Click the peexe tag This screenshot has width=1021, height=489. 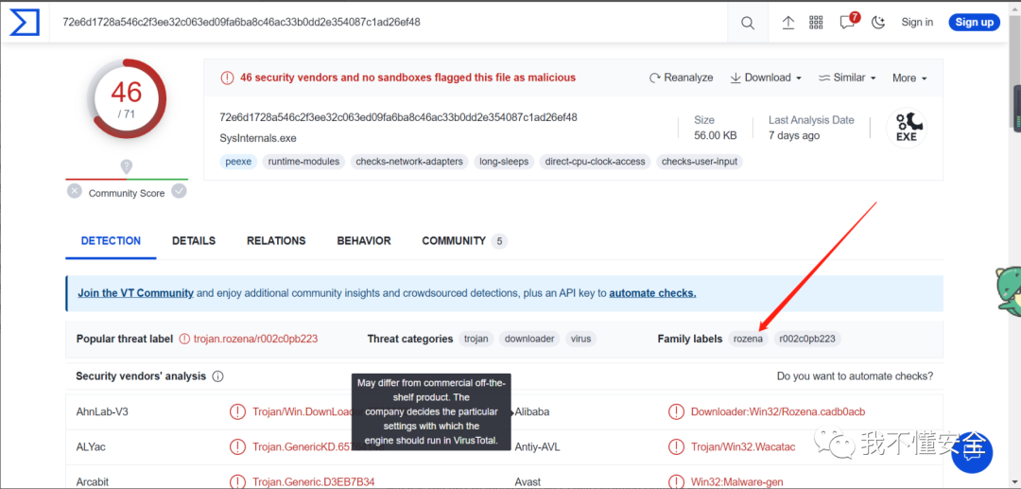click(x=239, y=162)
